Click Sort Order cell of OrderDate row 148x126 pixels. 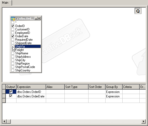97,96
